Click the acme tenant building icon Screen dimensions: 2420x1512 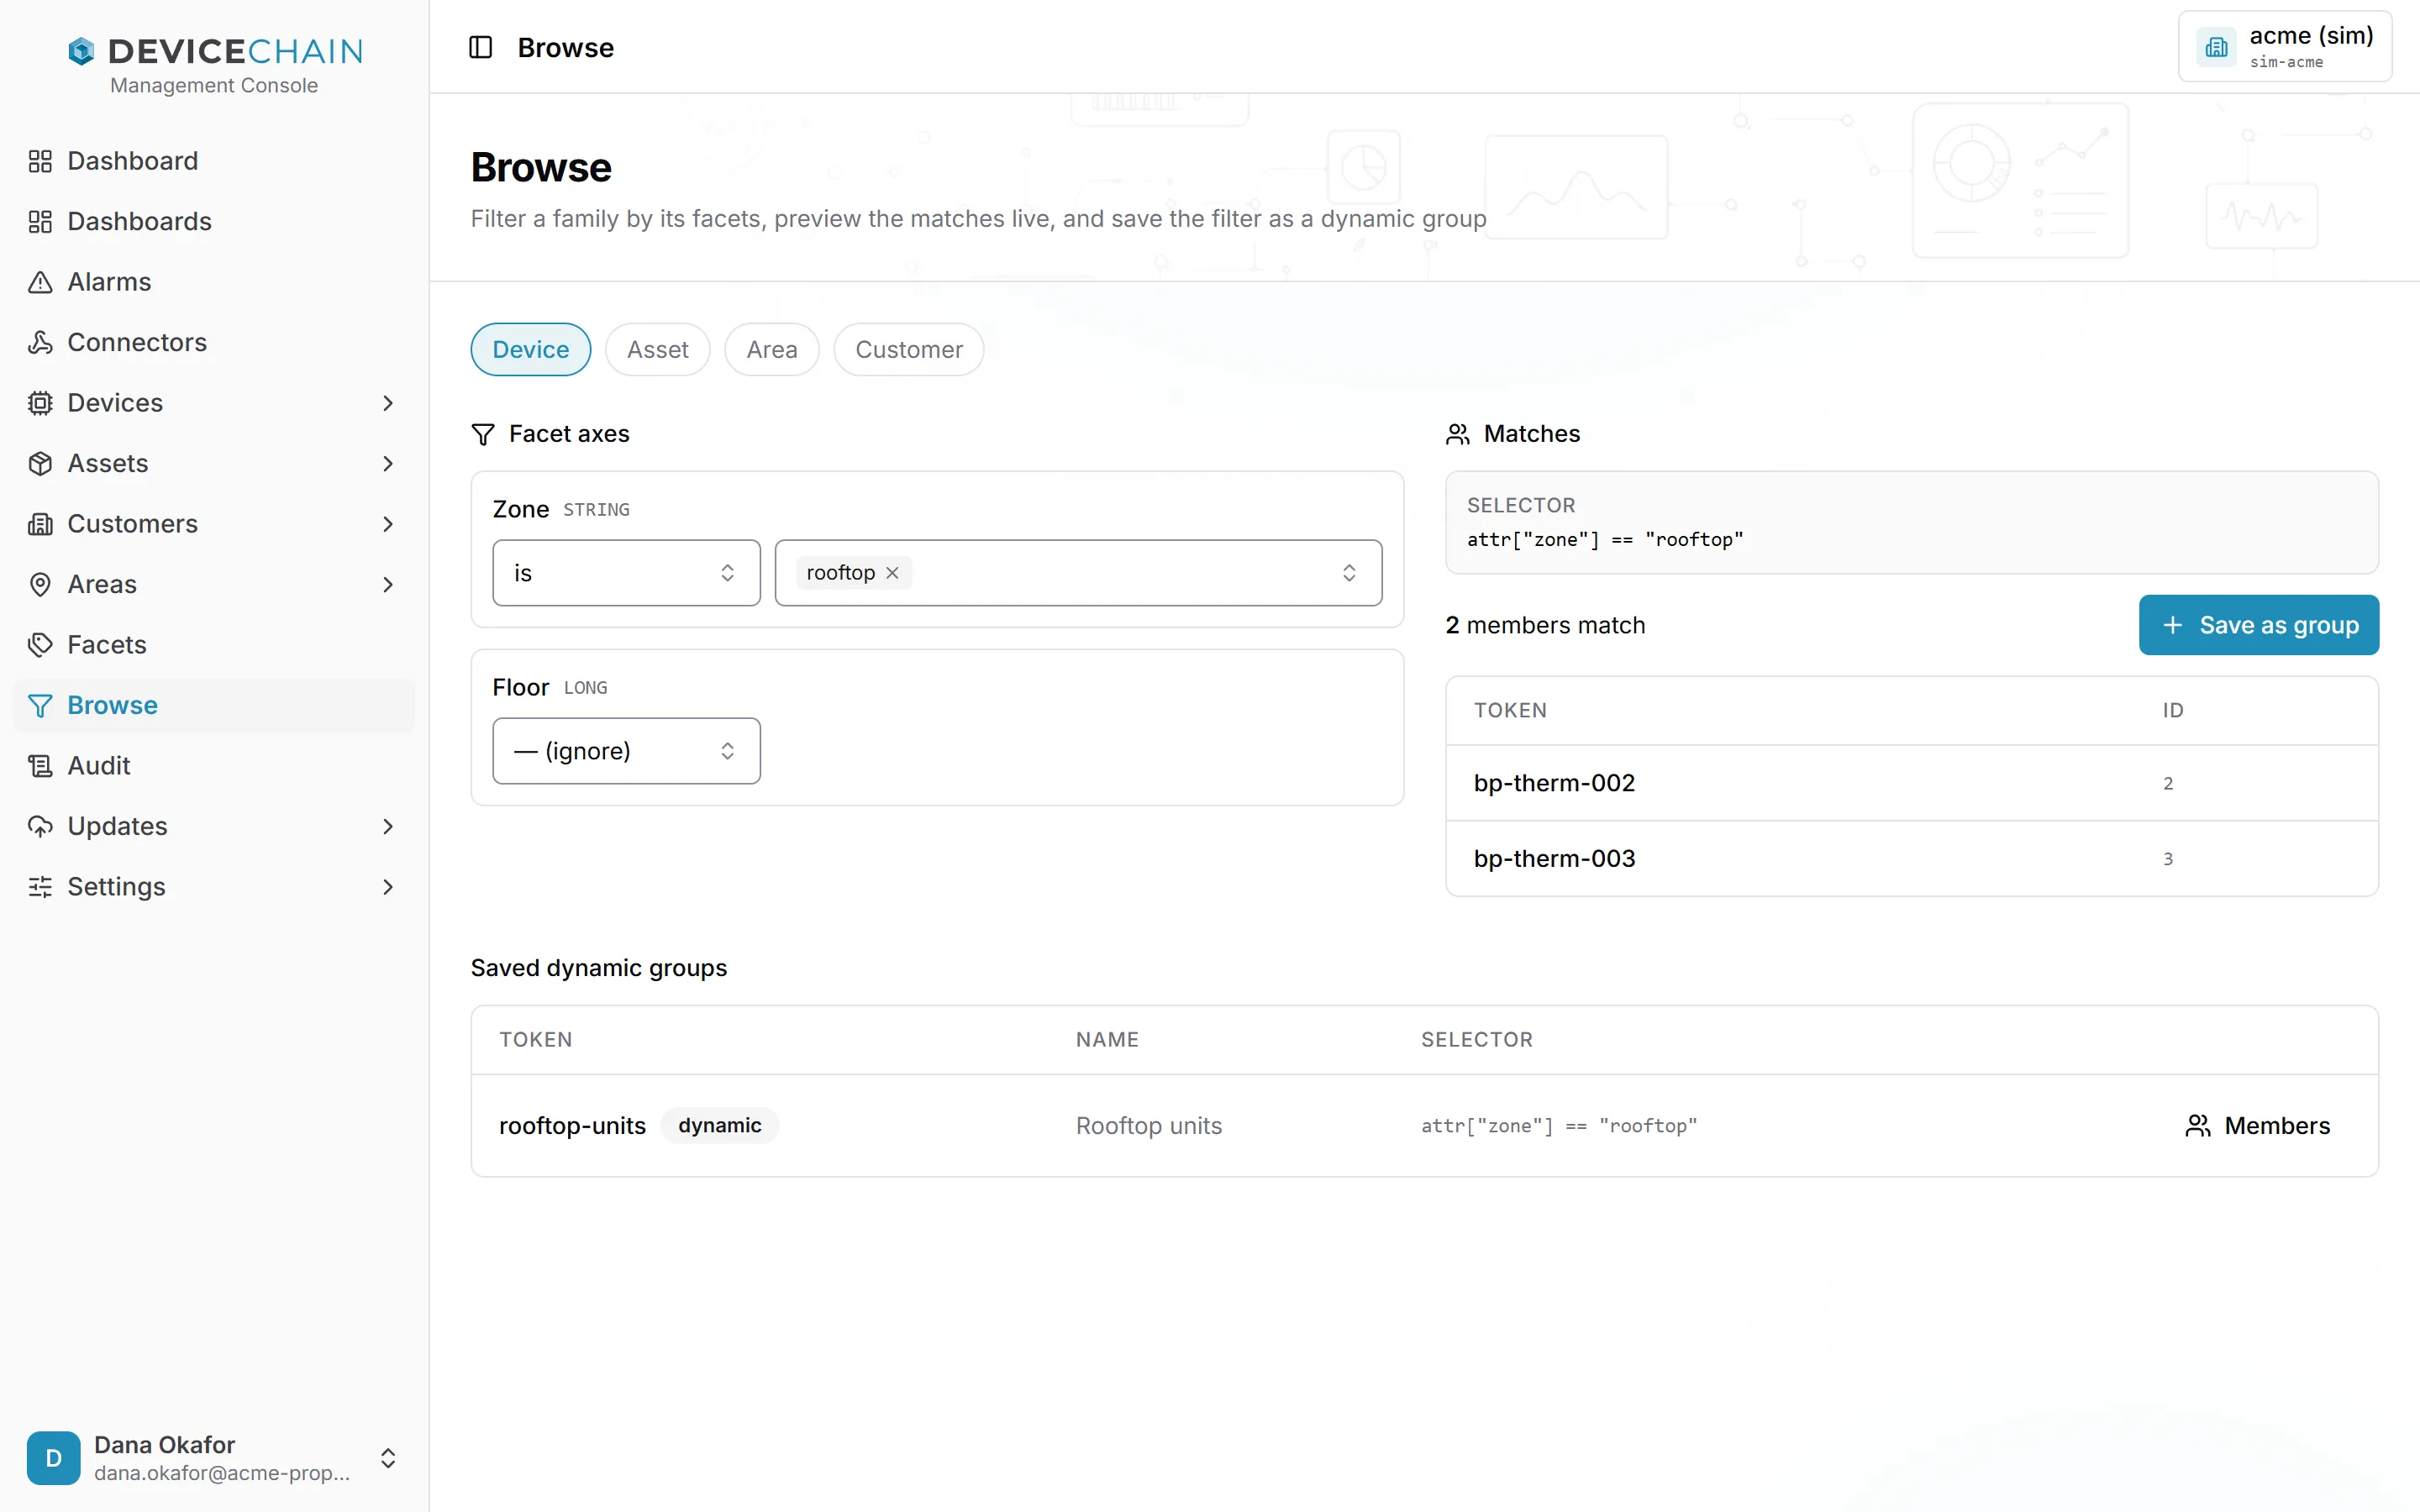pyautogui.click(x=2216, y=47)
